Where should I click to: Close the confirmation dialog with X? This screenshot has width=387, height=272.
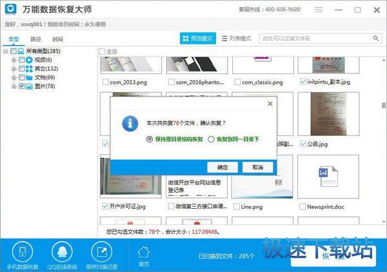click(x=270, y=104)
